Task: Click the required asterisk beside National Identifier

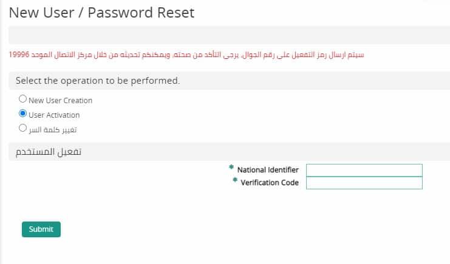Action: (231, 167)
